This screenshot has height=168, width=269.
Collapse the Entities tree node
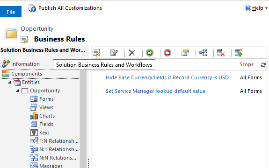[x=10, y=82]
